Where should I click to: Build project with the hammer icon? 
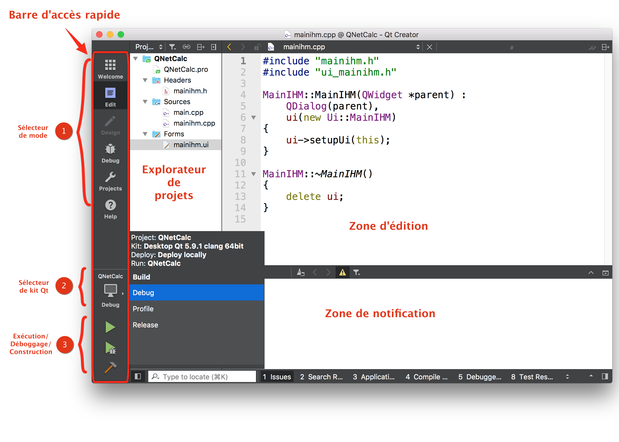pos(110,367)
